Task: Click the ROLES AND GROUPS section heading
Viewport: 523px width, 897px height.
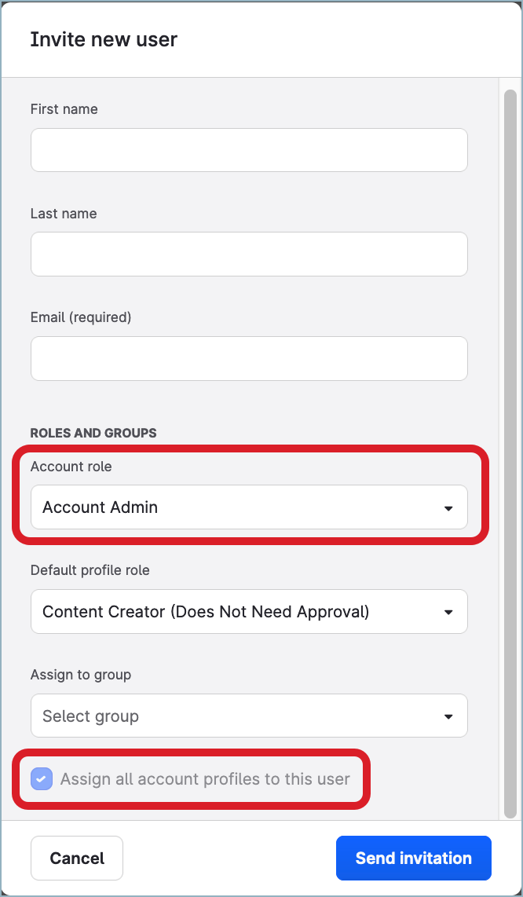Action: click(93, 433)
